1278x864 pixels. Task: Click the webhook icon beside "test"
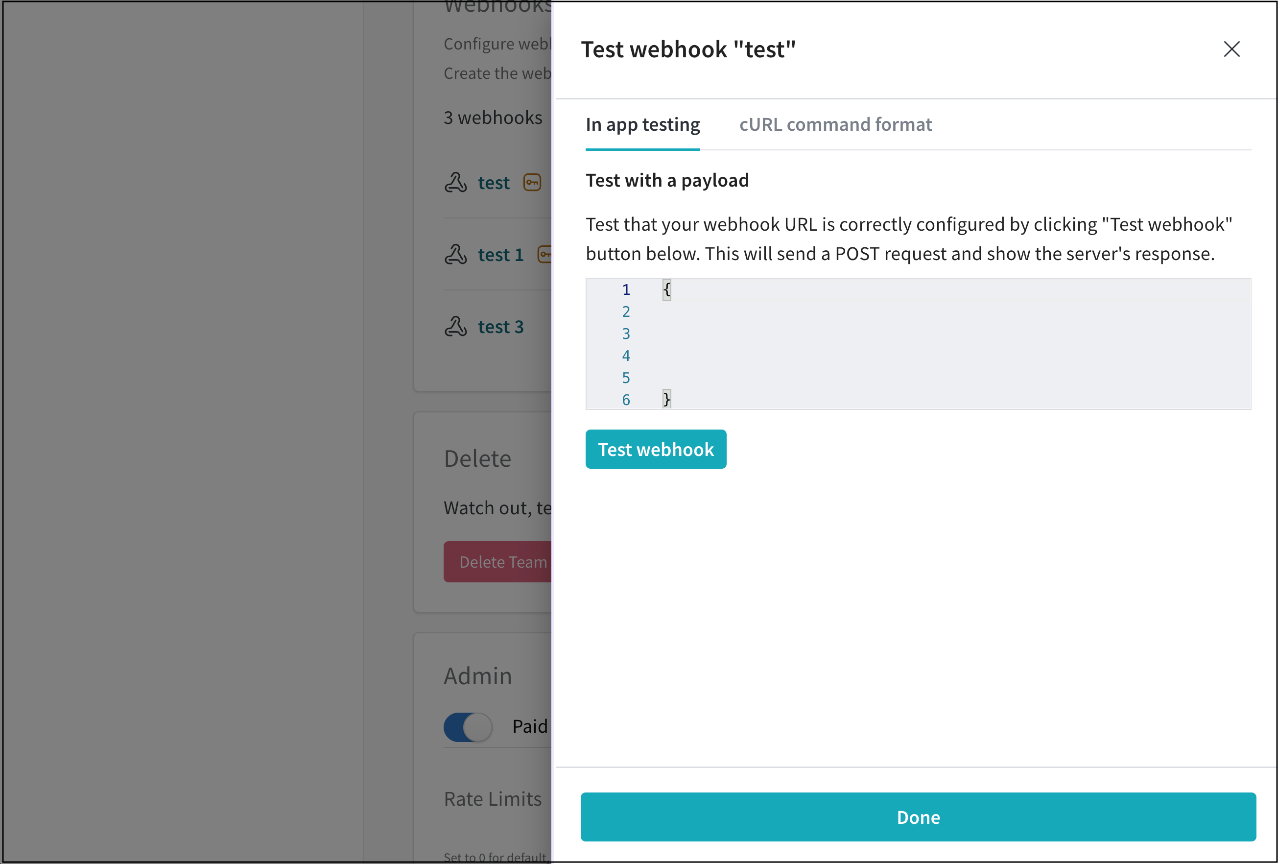(x=457, y=182)
